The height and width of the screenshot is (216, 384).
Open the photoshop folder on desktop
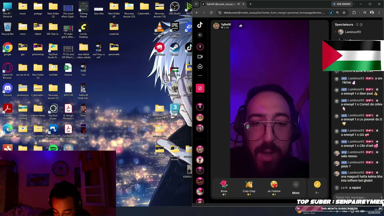pyautogui.click(x=38, y=49)
